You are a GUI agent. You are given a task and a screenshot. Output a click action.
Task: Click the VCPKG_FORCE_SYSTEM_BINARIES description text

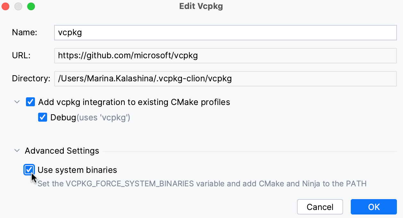(x=202, y=183)
